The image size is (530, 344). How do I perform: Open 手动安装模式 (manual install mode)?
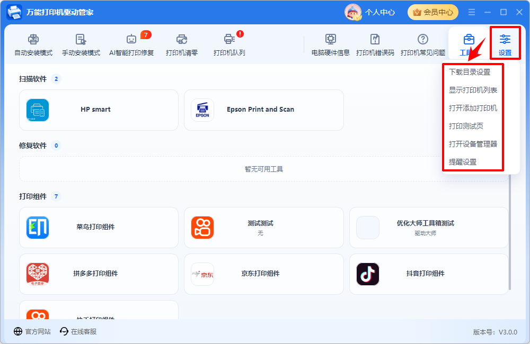pyautogui.click(x=81, y=44)
